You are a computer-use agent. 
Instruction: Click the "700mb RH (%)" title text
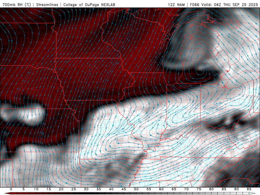point(17,5)
